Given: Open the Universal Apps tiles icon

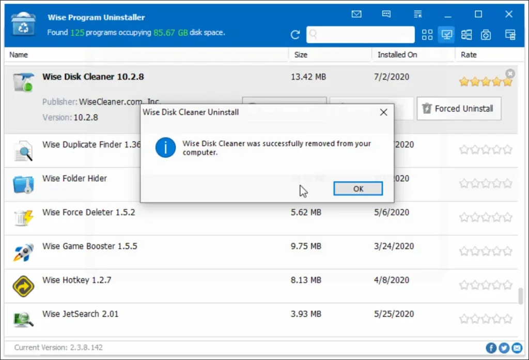Looking at the screenshot, I should coord(466,35).
